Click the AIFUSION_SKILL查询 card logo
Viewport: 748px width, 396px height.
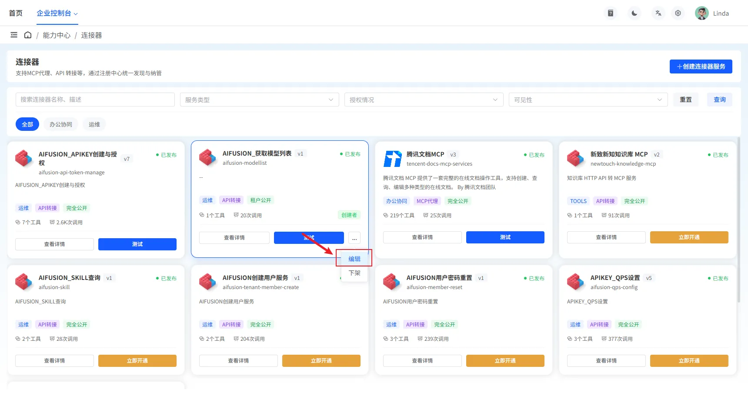[23, 282]
